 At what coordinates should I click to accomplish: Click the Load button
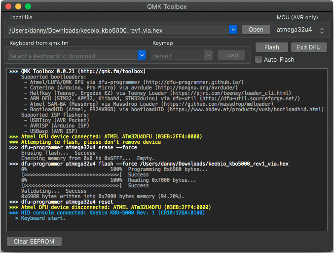point(231,55)
